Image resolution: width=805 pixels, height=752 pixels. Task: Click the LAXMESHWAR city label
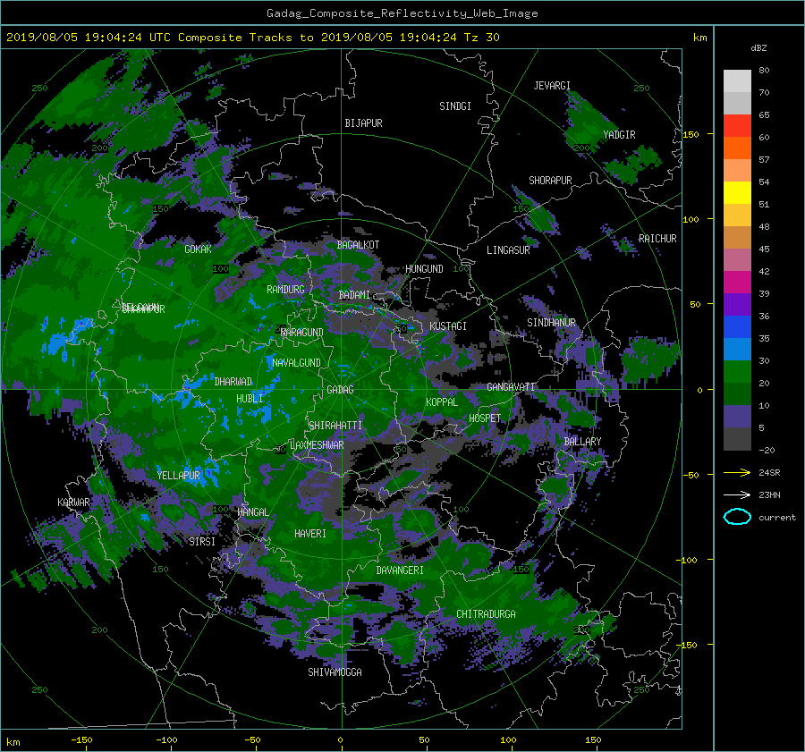[317, 445]
